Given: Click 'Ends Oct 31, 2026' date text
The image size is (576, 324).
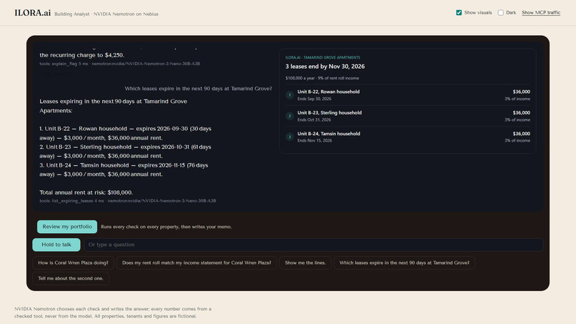Looking at the screenshot, I should click(314, 120).
